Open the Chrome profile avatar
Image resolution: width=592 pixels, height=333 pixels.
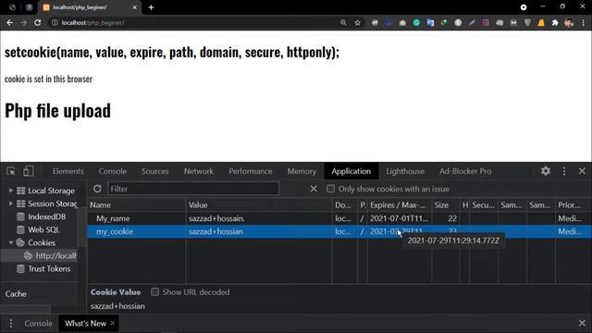coord(569,22)
